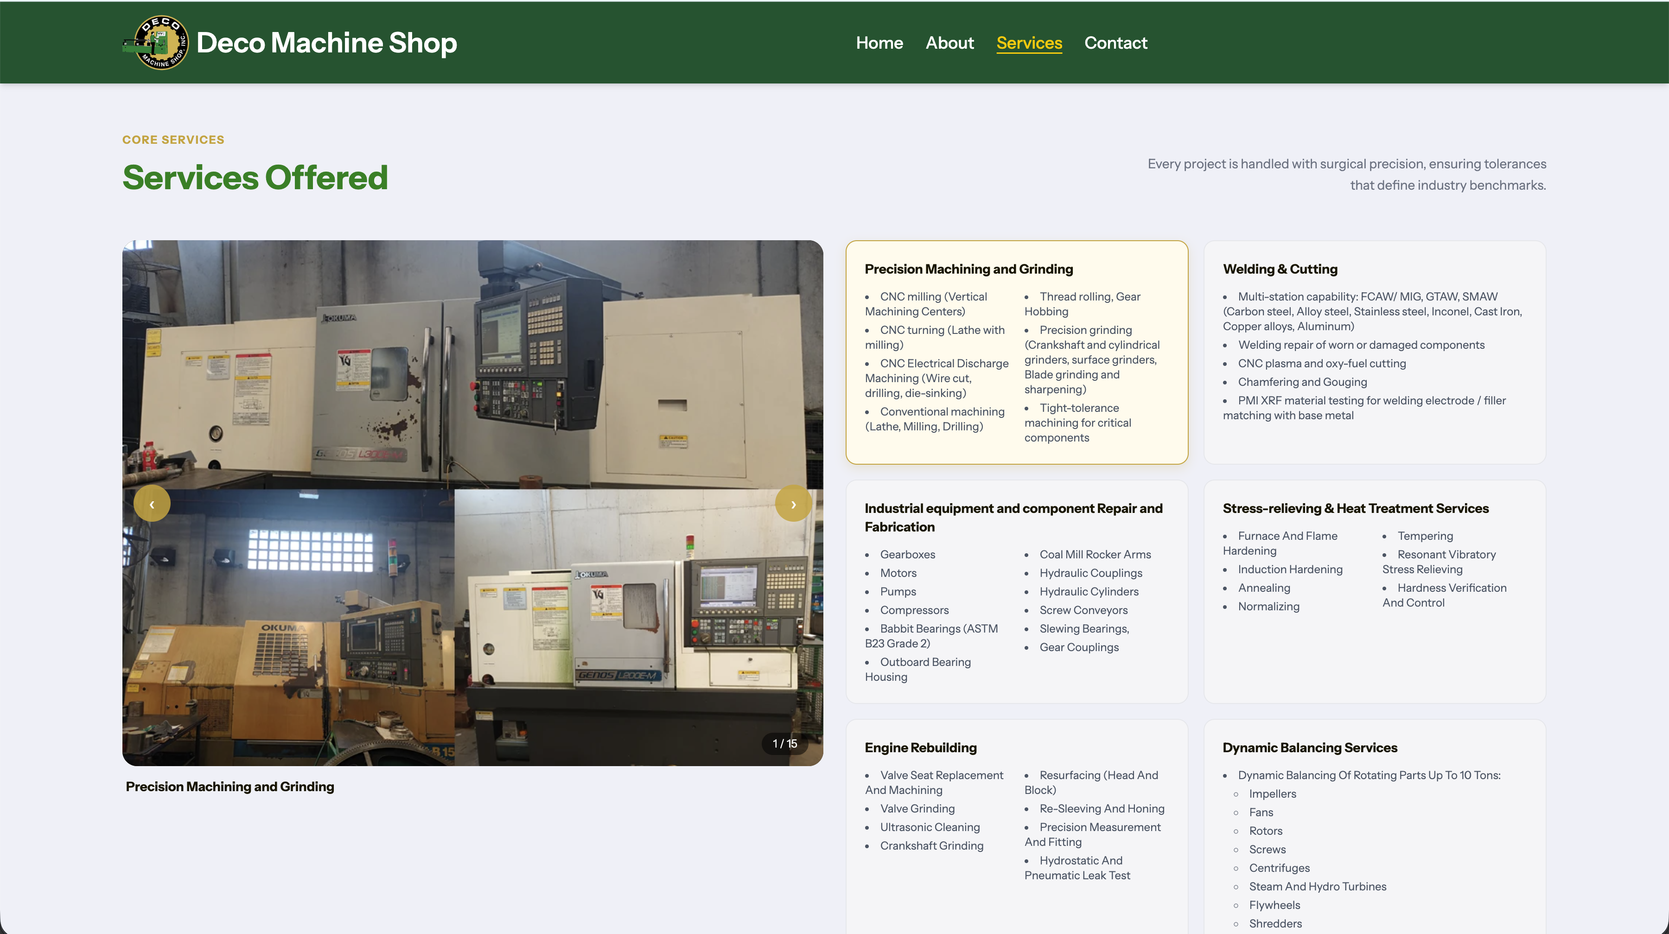Image resolution: width=1669 pixels, height=934 pixels.
Task: Select the Welding & Cutting card
Action: (1374, 352)
